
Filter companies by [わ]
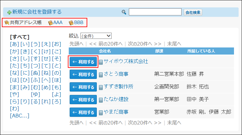tap(14, 109)
